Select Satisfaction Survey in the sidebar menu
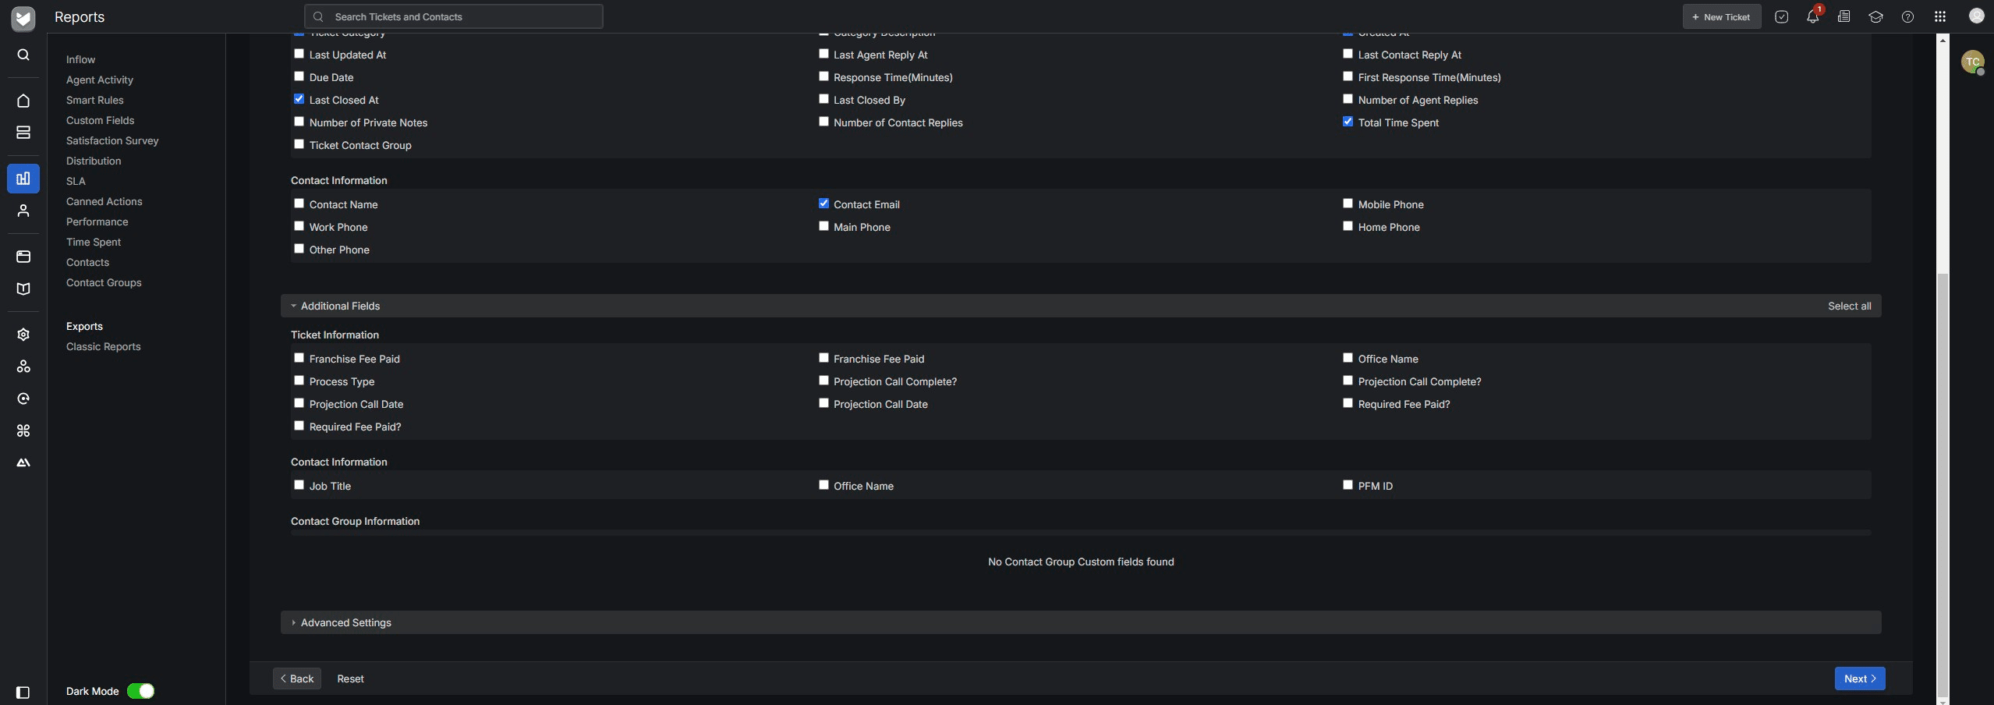This screenshot has height=705, width=1994. coord(112,140)
